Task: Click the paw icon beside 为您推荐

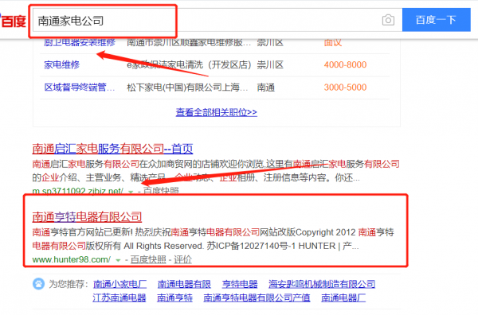Action: pos(38,284)
